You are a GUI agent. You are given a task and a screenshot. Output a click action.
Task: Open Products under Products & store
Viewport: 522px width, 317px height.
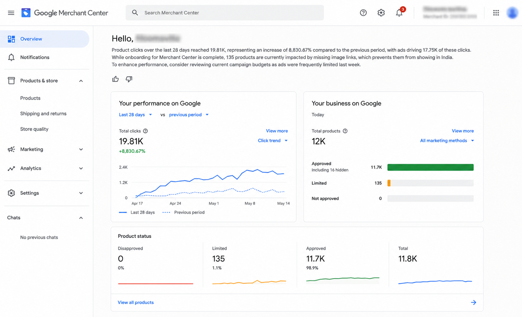pyautogui.click(x=30, y=98)
